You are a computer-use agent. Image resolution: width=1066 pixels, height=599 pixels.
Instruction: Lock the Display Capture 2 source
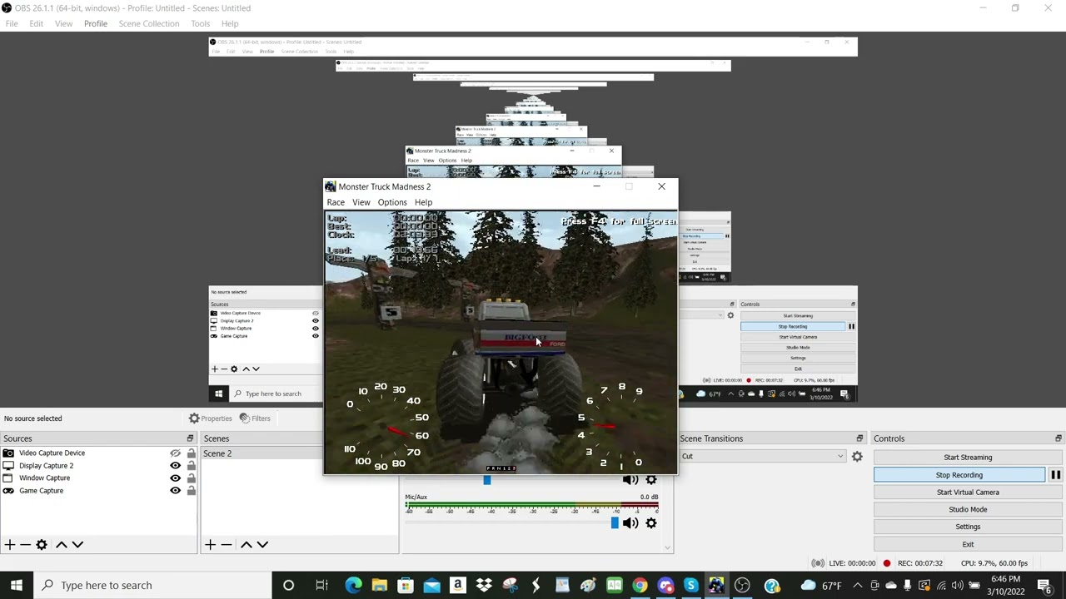pos(191,466)
